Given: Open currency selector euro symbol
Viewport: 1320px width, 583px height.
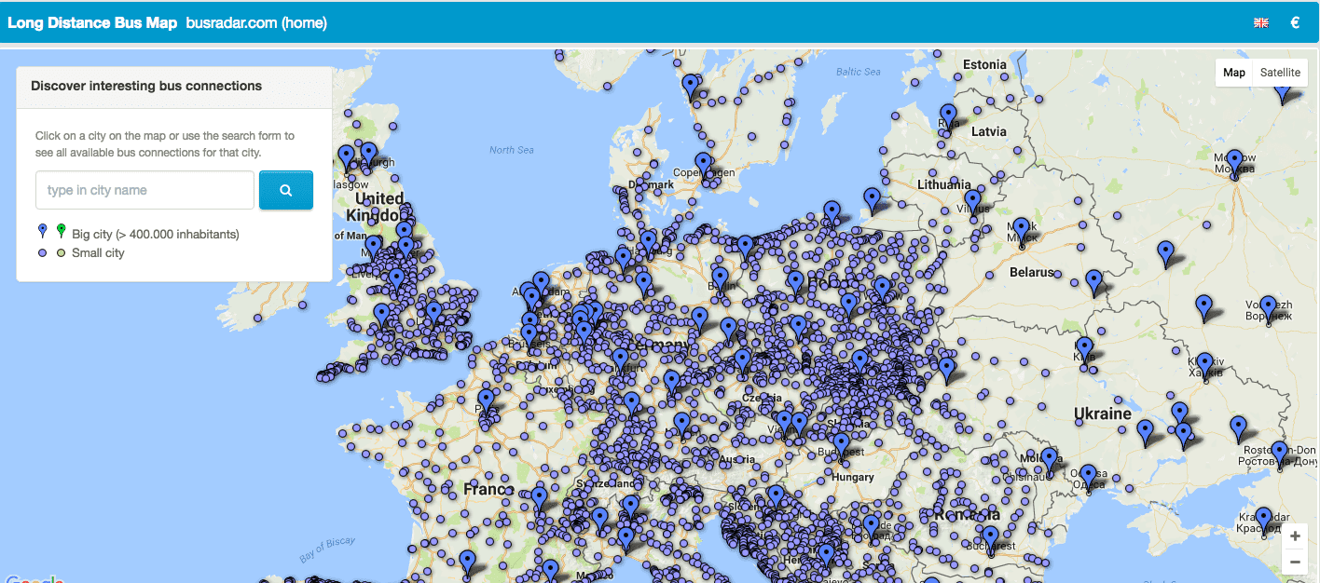Looking at the screenshot, I should coord(1295,22).
